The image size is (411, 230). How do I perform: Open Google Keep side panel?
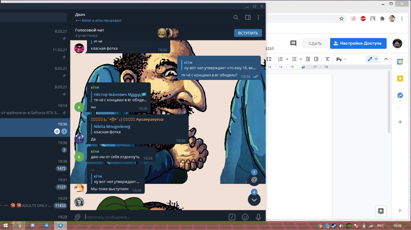click(x=400, y=79)
